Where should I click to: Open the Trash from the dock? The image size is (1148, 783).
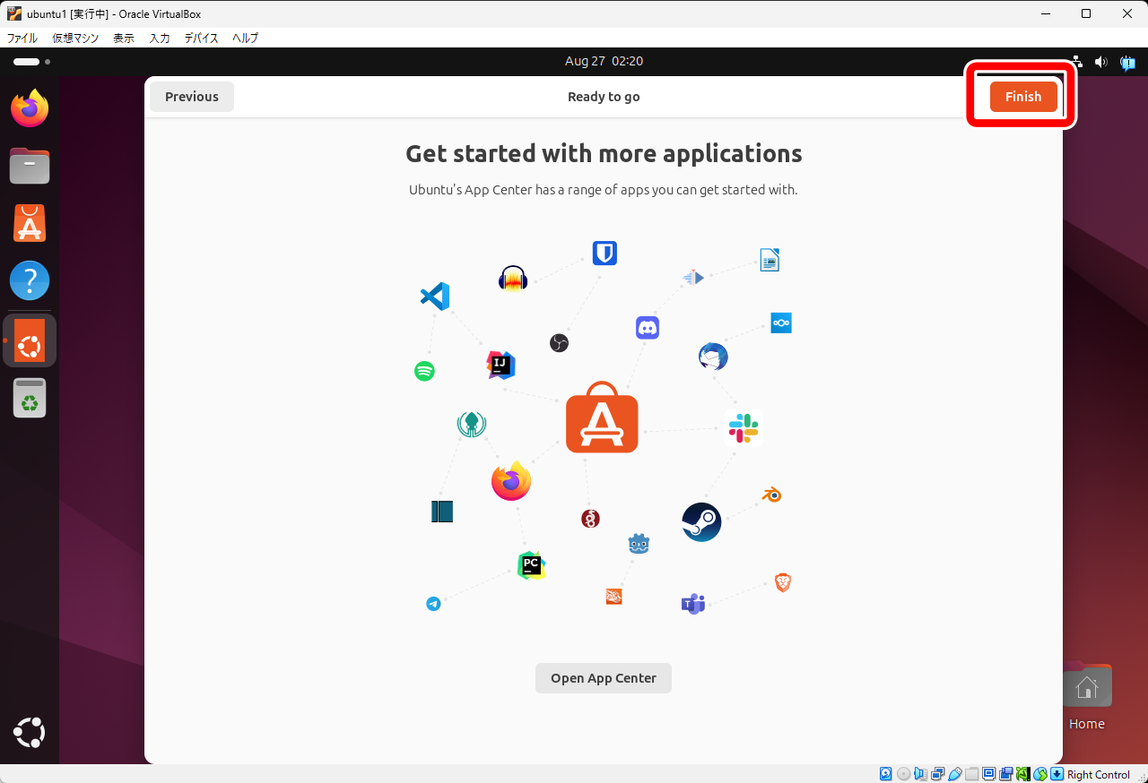coord(30,398)
